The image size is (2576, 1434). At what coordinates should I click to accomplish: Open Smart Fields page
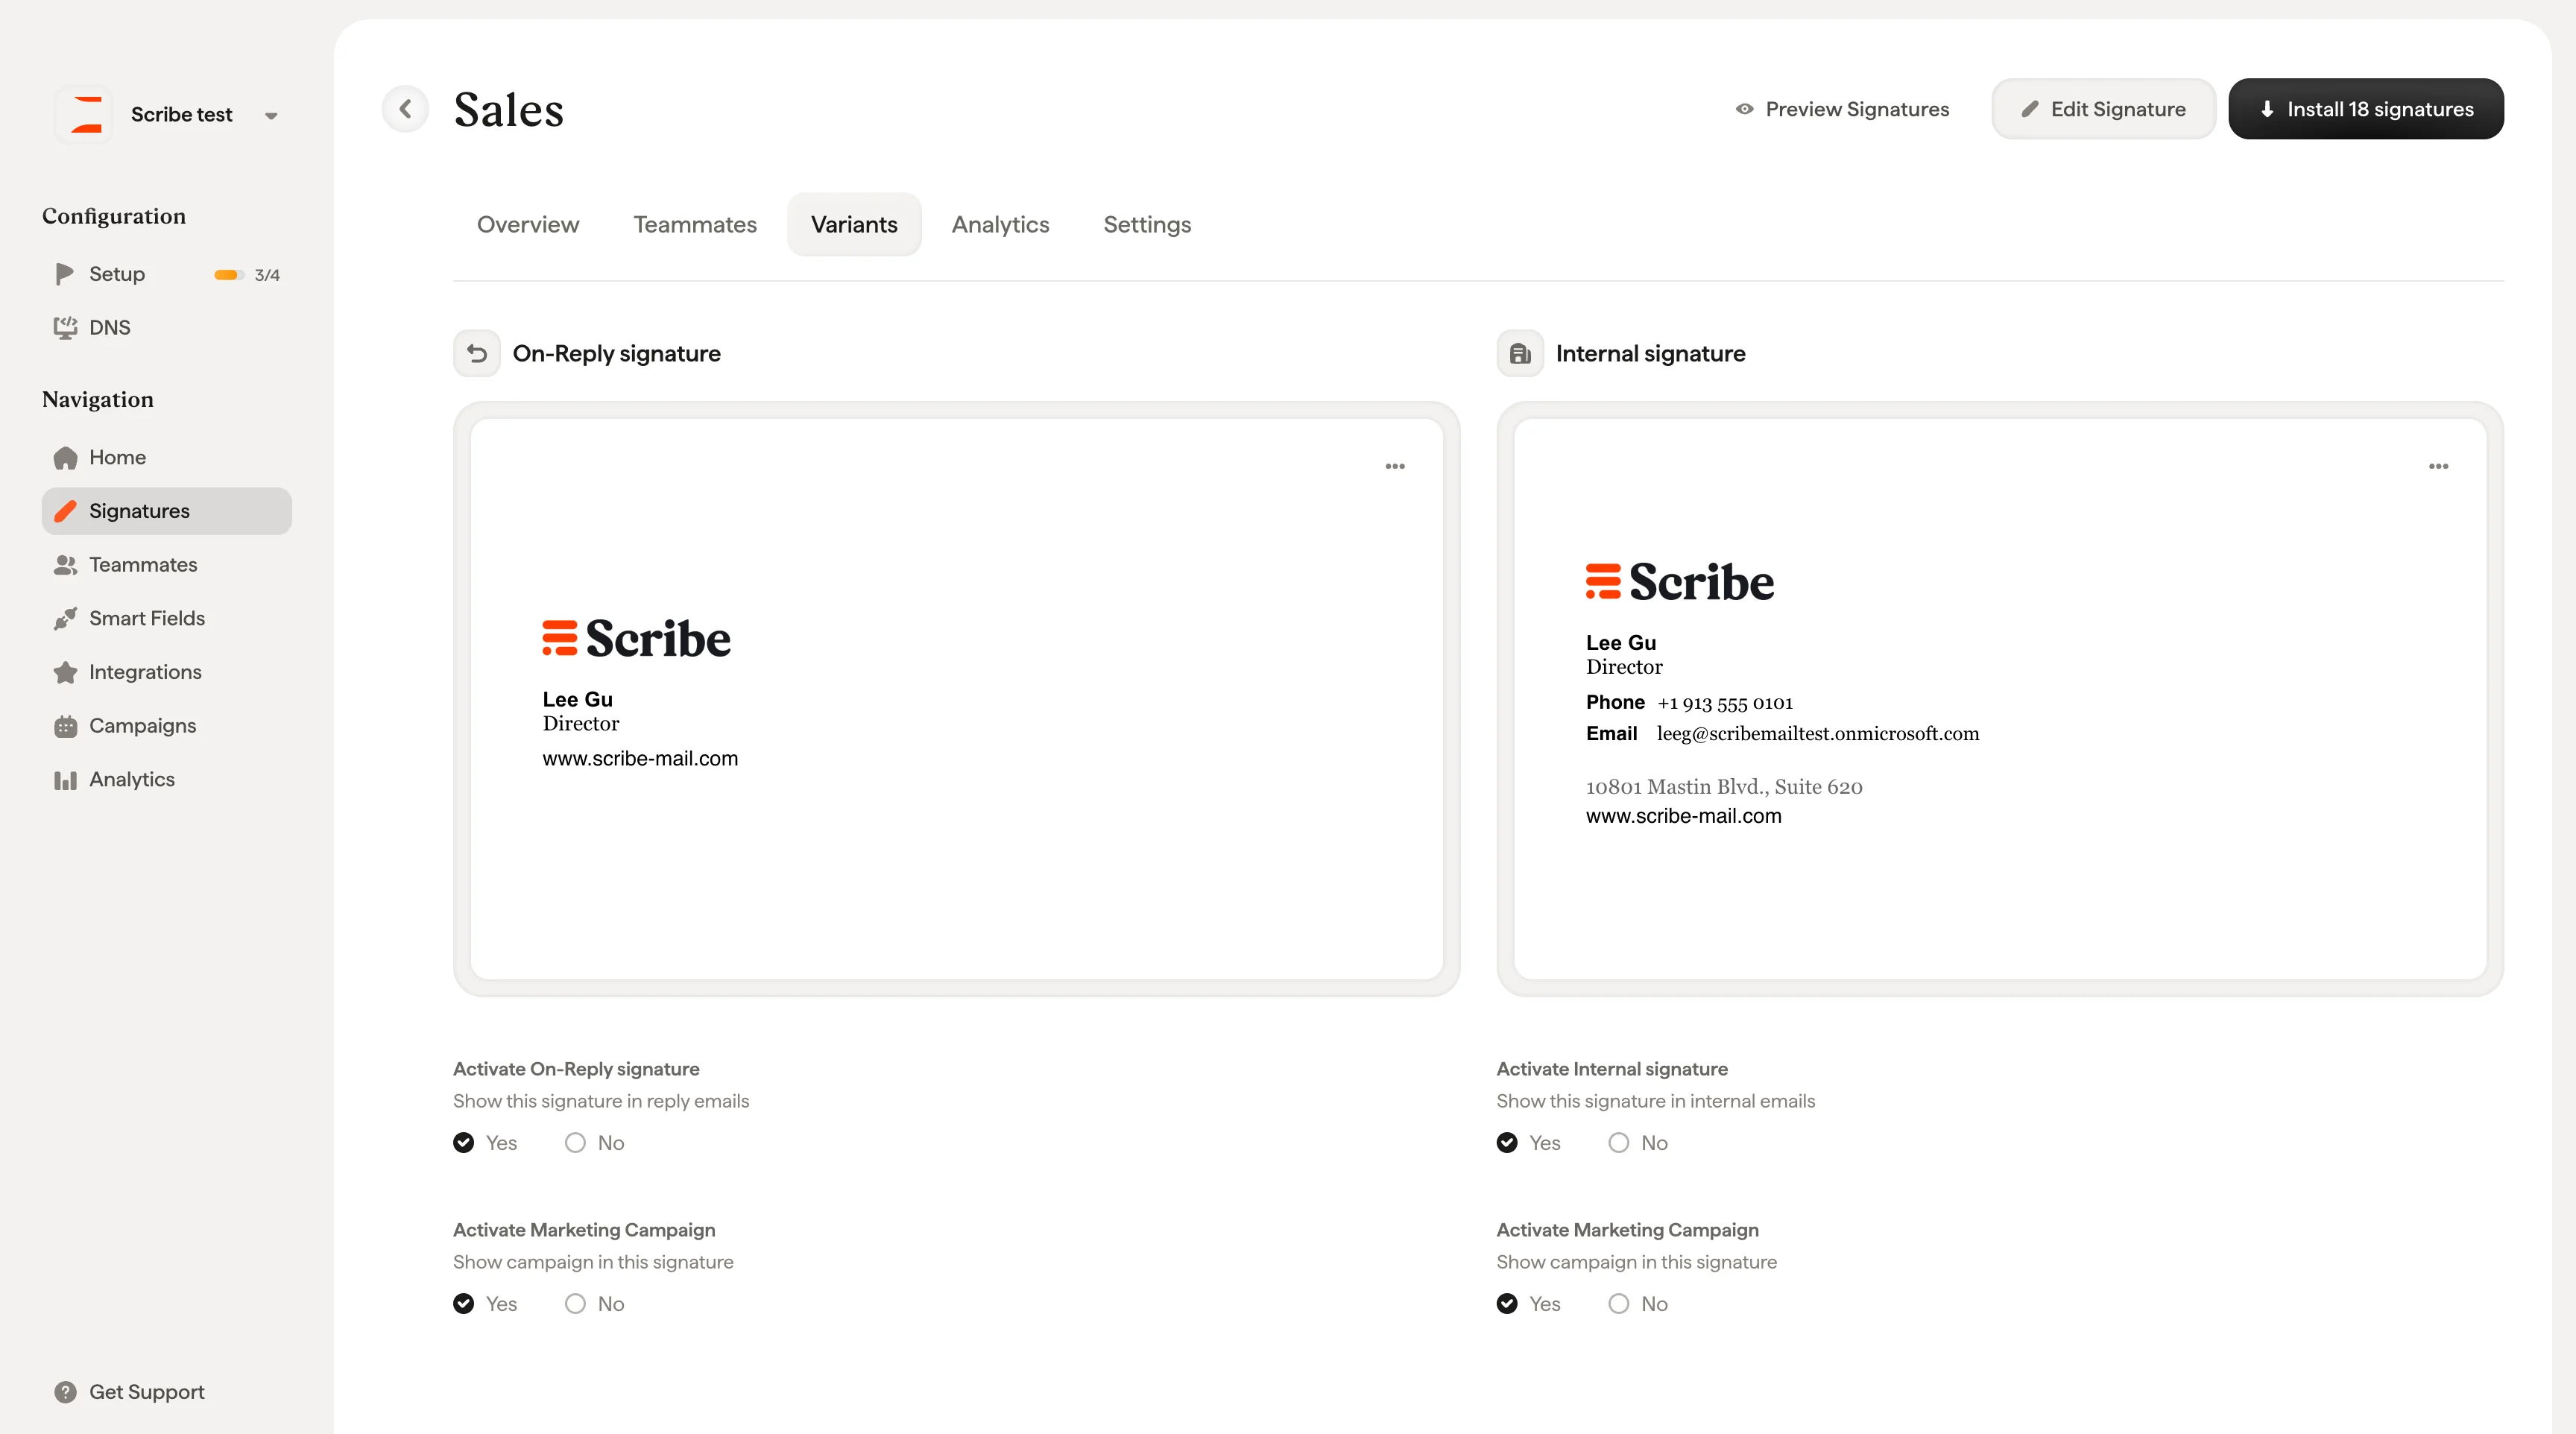tap(167, 618)
